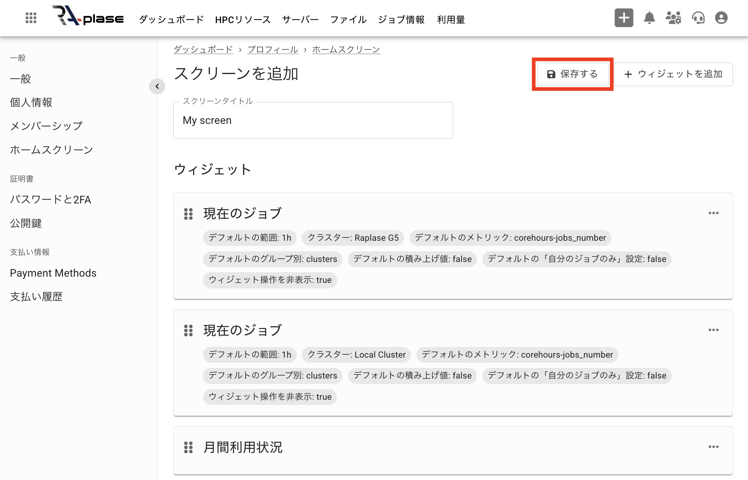This screenshot has height=480, width=748.
Task: Open the options menu of the Local Cluster ジョブ widget
Action: point(714,330)
